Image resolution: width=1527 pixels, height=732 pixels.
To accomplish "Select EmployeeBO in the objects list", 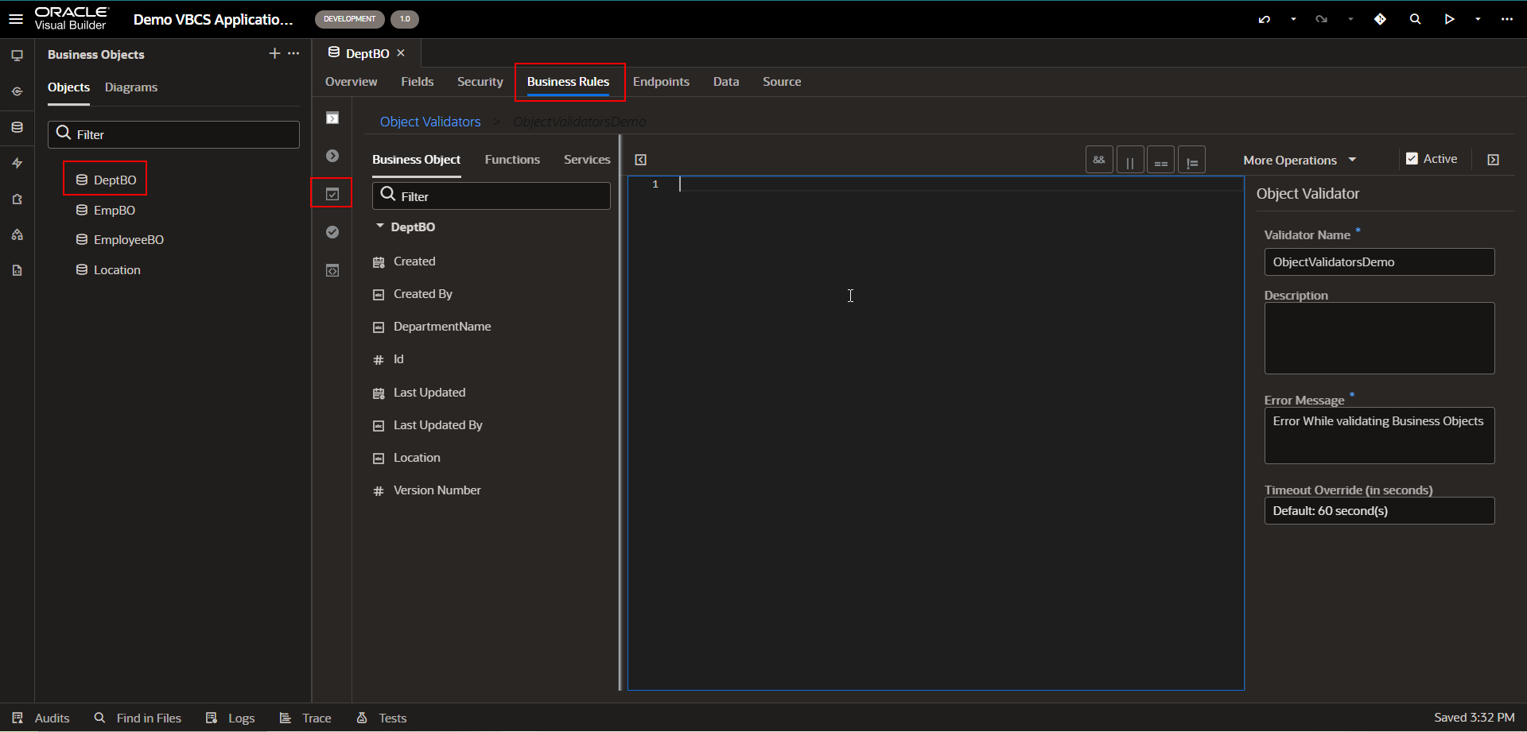I will [120, 239].
